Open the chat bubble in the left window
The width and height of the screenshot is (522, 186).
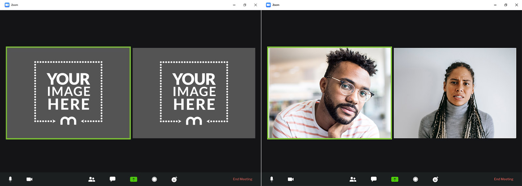(x=113, y=179)
